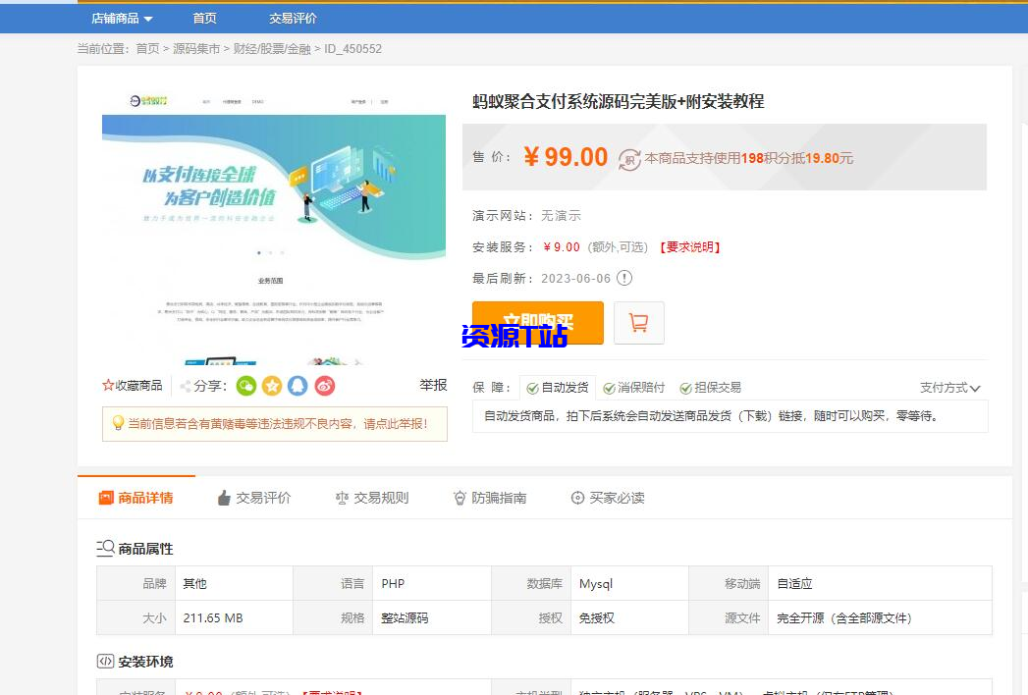Screen dimensions: 1028x695
Task: Click the orange 商品详情 tab icon
Action: tap(106, 498)
